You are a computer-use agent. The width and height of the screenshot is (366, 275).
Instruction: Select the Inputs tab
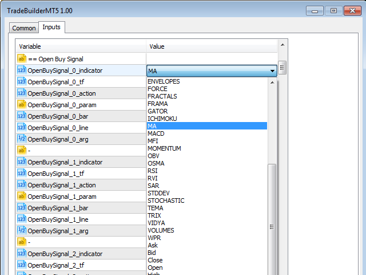(51, 27)
